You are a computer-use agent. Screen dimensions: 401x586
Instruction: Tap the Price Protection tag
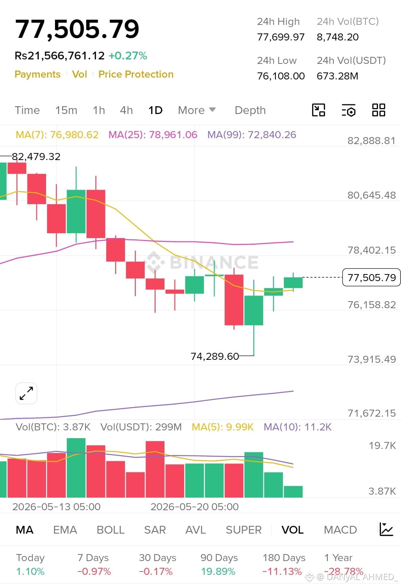click(136, 74)
